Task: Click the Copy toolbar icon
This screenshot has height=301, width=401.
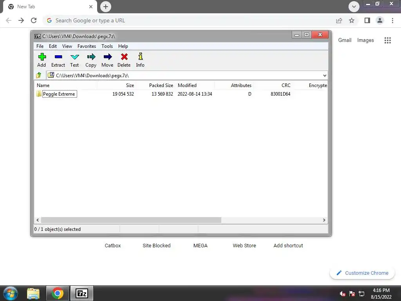Action: coord(91,60)
